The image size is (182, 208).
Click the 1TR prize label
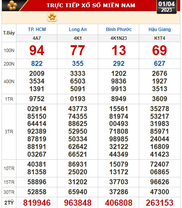pos(9,99)
